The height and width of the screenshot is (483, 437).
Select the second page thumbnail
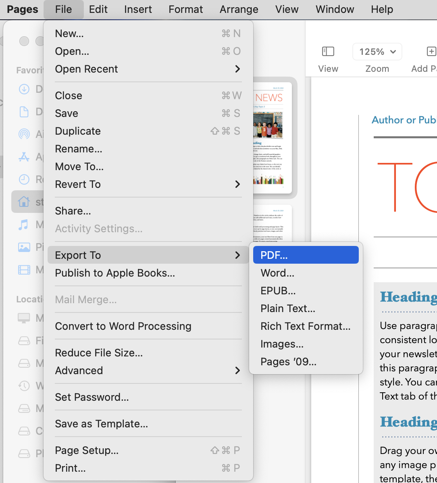pyautogui.click(x=272, y=223)
